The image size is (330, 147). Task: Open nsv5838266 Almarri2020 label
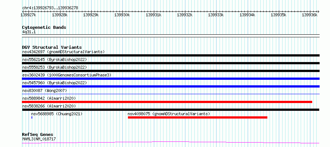click(49, 106)
